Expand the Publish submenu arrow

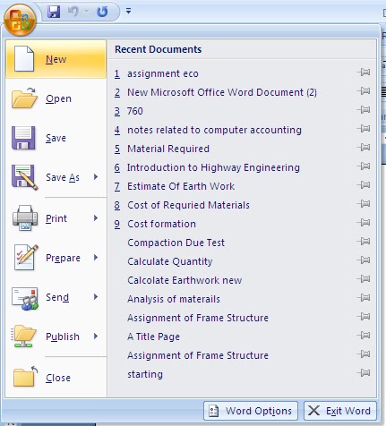pos(96,337)
